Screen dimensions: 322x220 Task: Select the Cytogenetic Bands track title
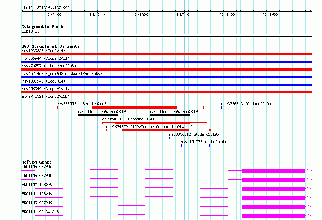tap(43, 27)
